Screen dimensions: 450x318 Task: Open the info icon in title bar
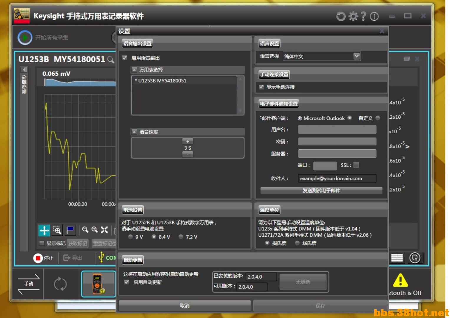(374, 16)
